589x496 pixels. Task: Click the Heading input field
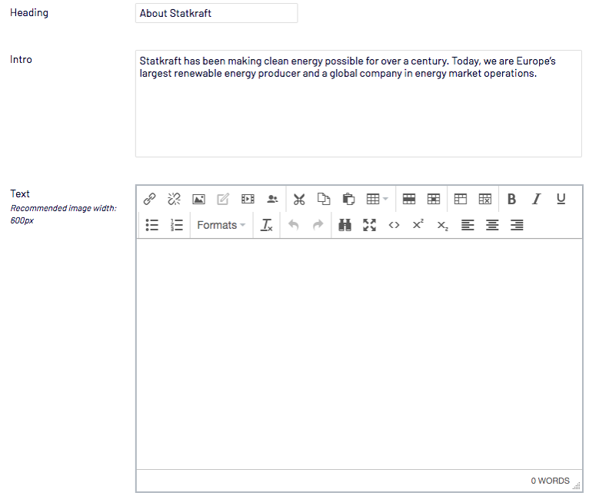[216, 13]
